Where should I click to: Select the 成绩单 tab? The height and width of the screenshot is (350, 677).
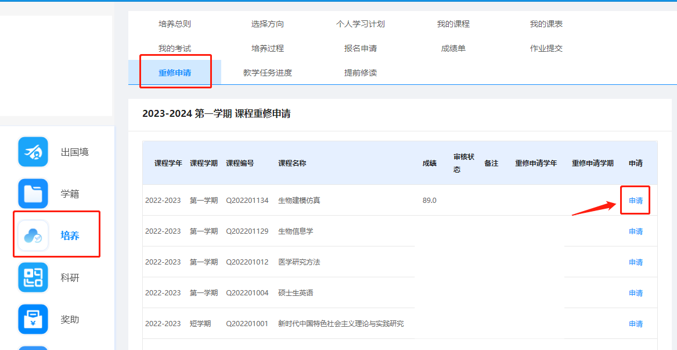pos(453,48)
